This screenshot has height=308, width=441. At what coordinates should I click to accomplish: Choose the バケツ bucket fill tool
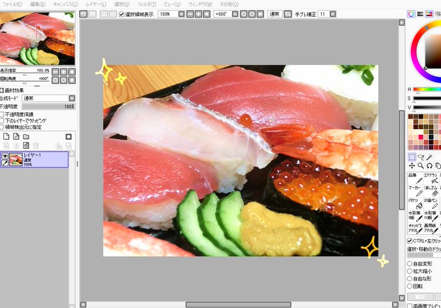point(415,204)
